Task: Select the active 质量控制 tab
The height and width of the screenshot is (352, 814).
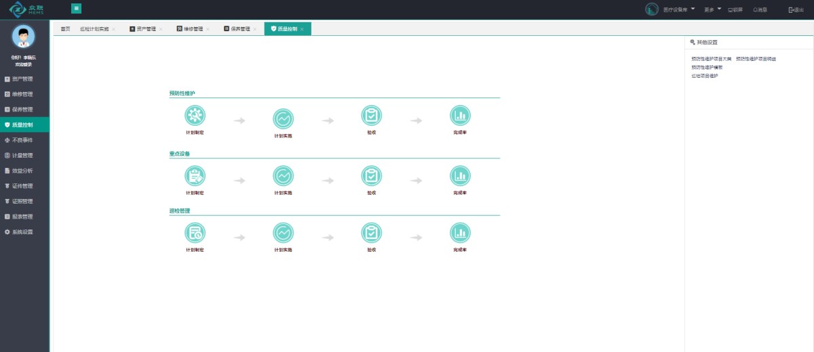Action: (x=287, y=29)
